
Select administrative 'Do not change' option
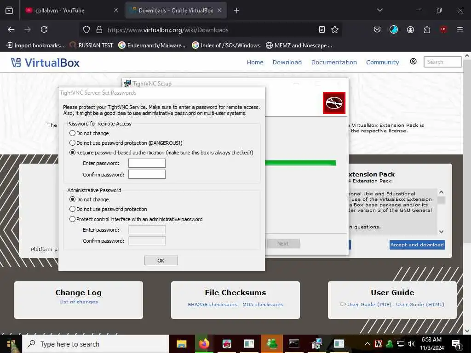click(89, 199)
